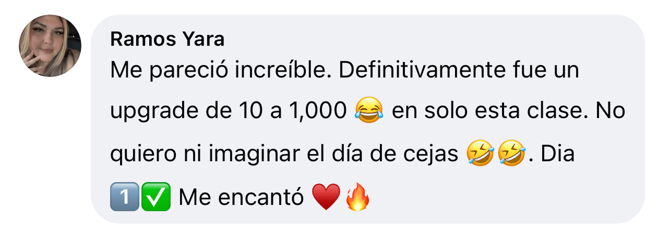Click the Ramos Yara commenter name
The width and height of the screenshot is (670, 232).
pos(167,39)
